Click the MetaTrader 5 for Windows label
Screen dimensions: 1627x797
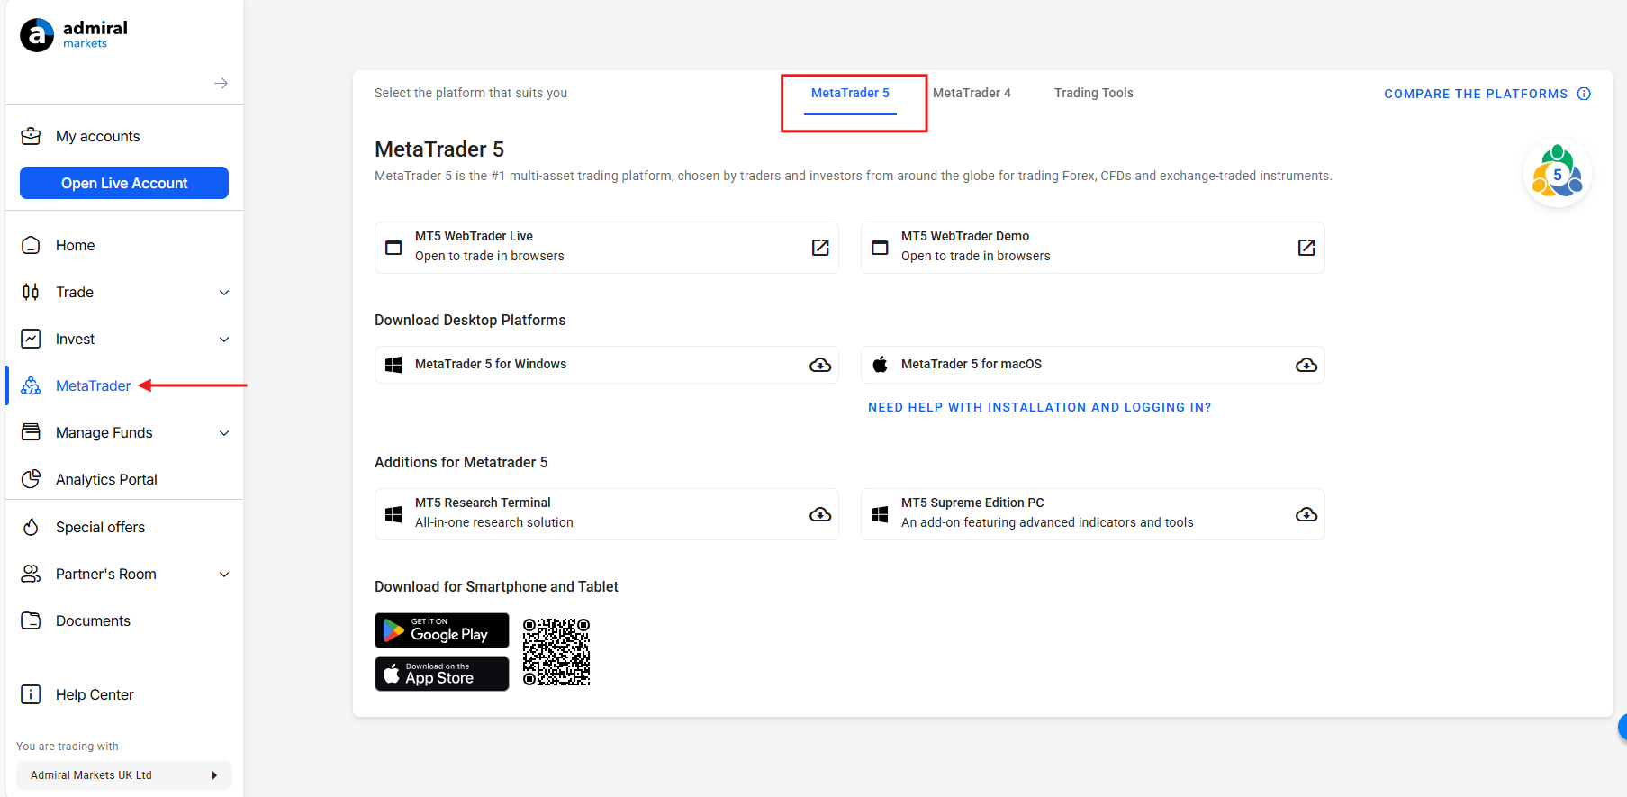tap(491, 364)
